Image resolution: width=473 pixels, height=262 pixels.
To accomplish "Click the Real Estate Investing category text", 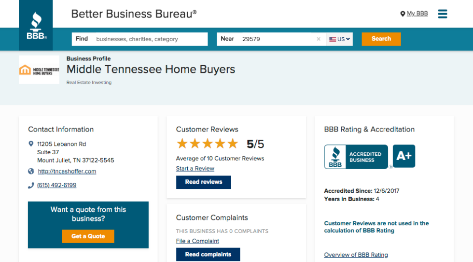I will [x=89, y=83].
